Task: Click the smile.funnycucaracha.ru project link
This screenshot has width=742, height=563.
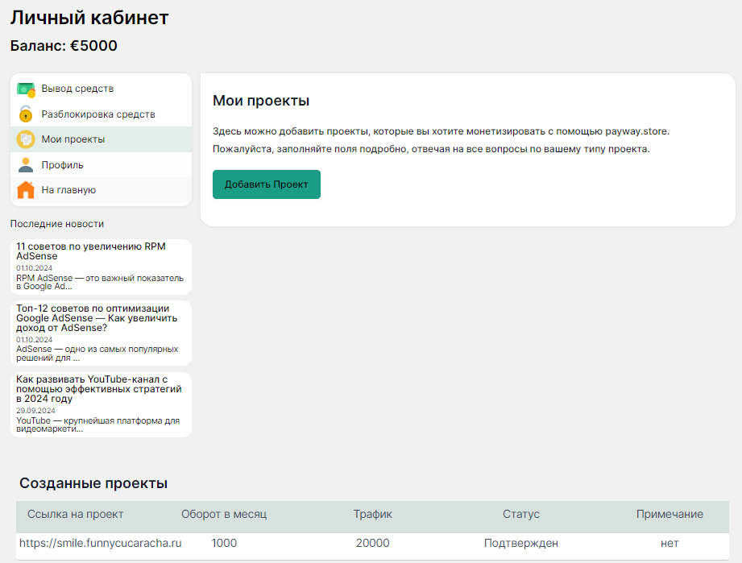Action: (101, 543)
